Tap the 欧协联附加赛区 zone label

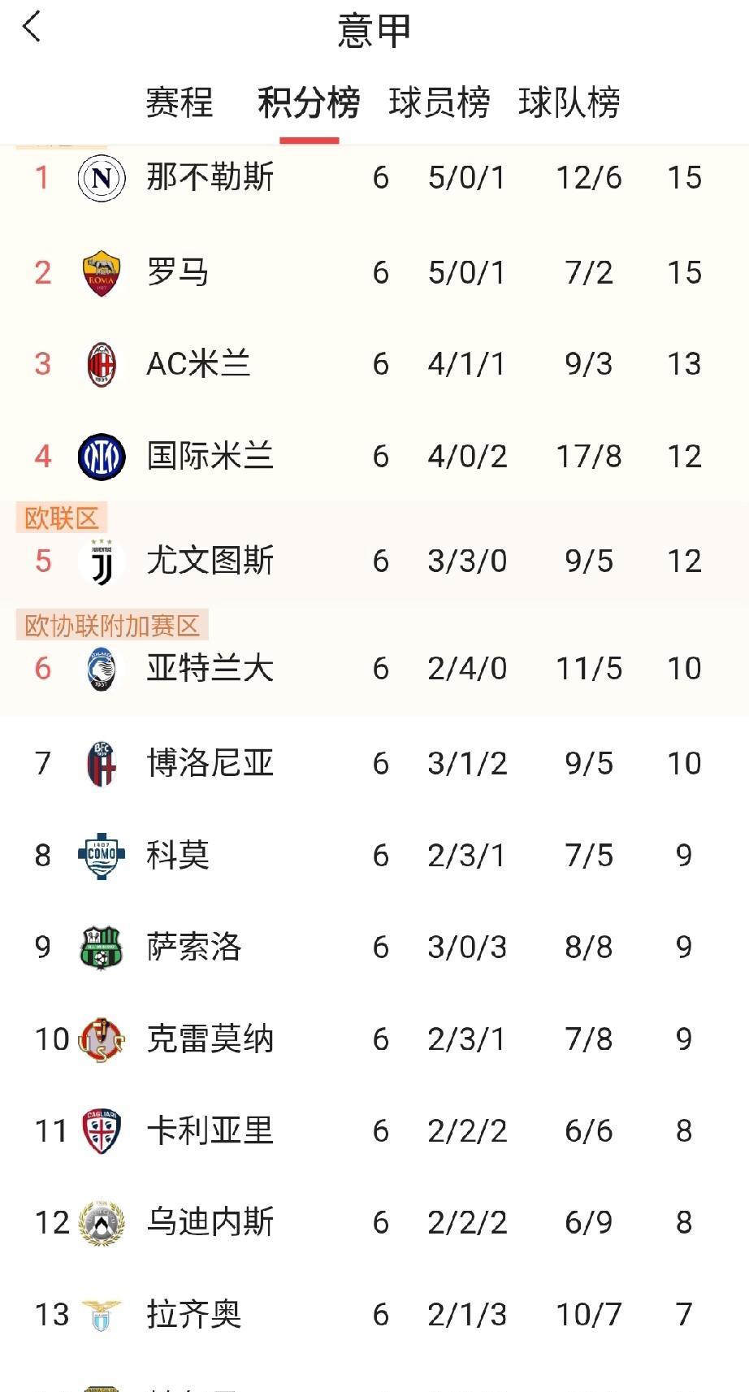point(112,626)
